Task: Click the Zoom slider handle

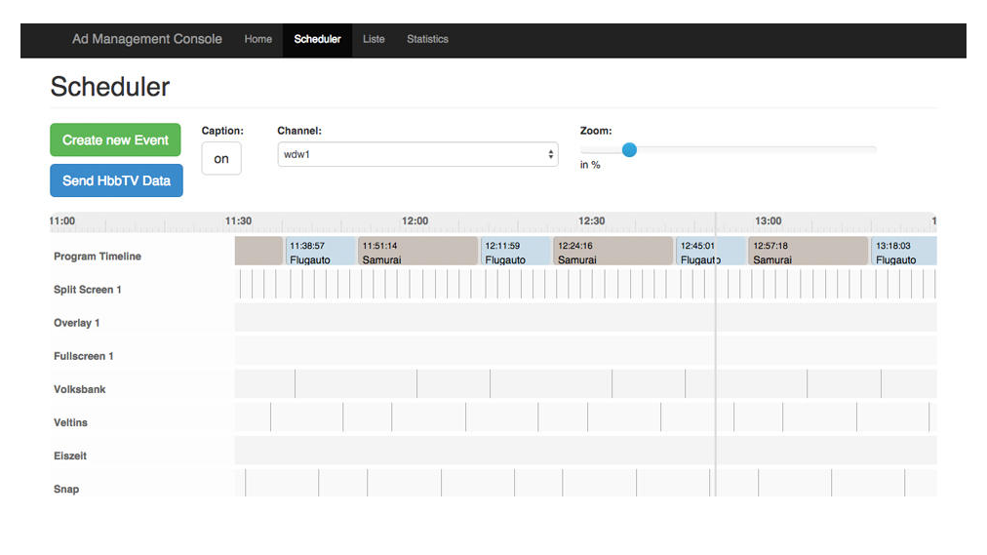Action: (629, 150)
